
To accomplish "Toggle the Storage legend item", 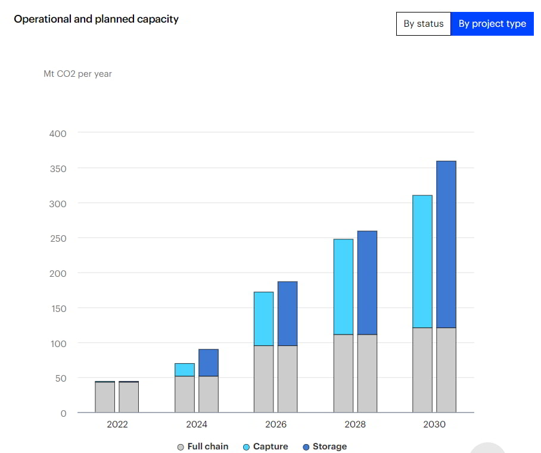I will tap(325, 446).
